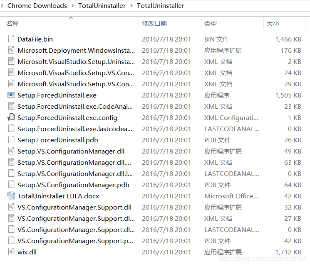Click the 1,712 KB size value
Screen dimensions: 310x266
(288, 252)
